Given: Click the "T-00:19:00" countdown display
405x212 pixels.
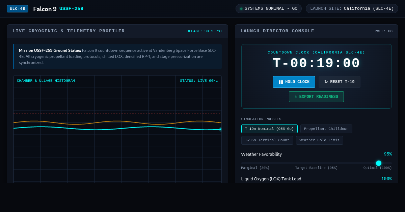Looking at the screenshot, I should pos(317,64).
